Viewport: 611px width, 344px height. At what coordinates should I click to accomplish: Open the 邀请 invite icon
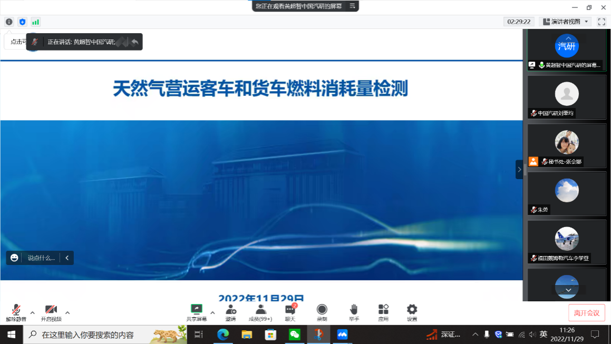point(230,312)
